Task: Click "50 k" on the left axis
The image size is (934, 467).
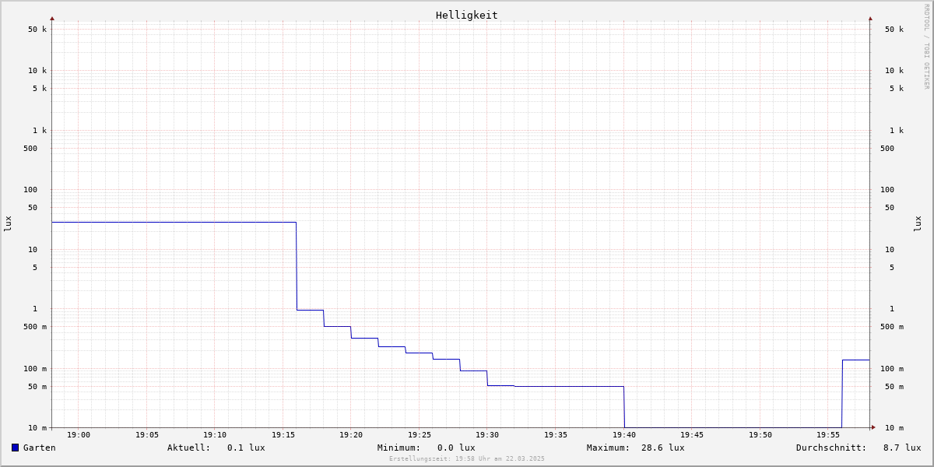Action: coord(37,30)
